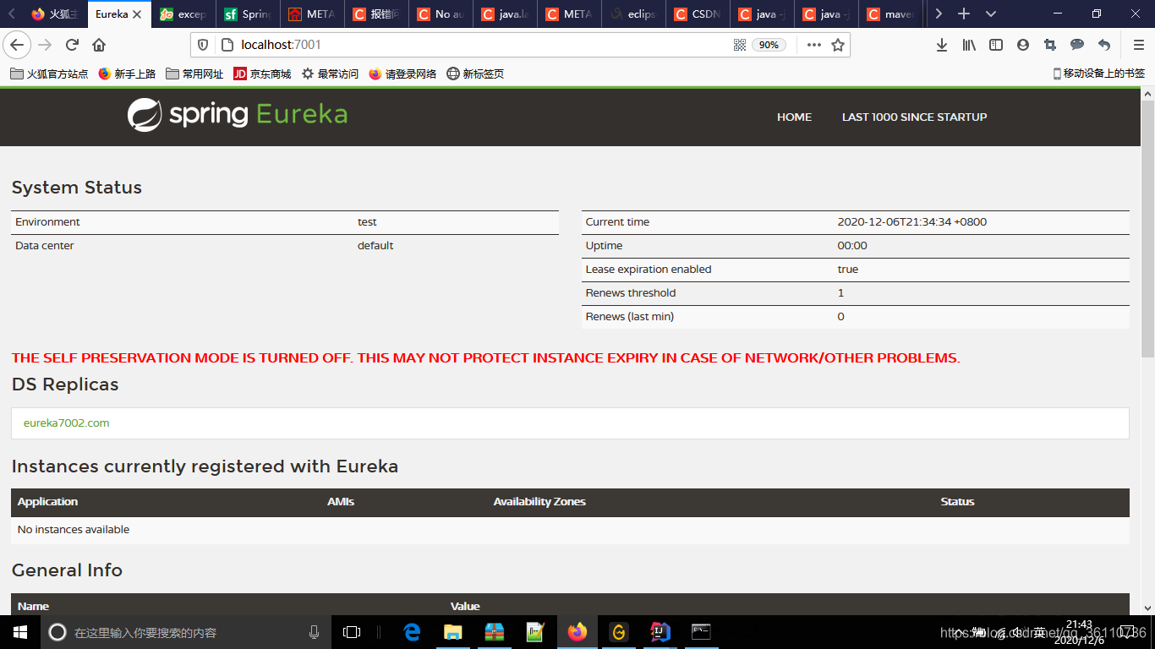Open the QR code icon in address bar

click(740, 45)
